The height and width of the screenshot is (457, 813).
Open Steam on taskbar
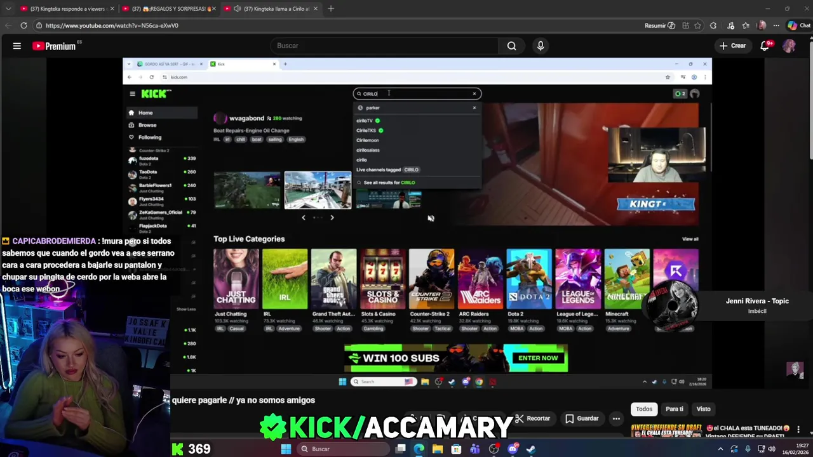pyautogui.click(x=531, y=449)
